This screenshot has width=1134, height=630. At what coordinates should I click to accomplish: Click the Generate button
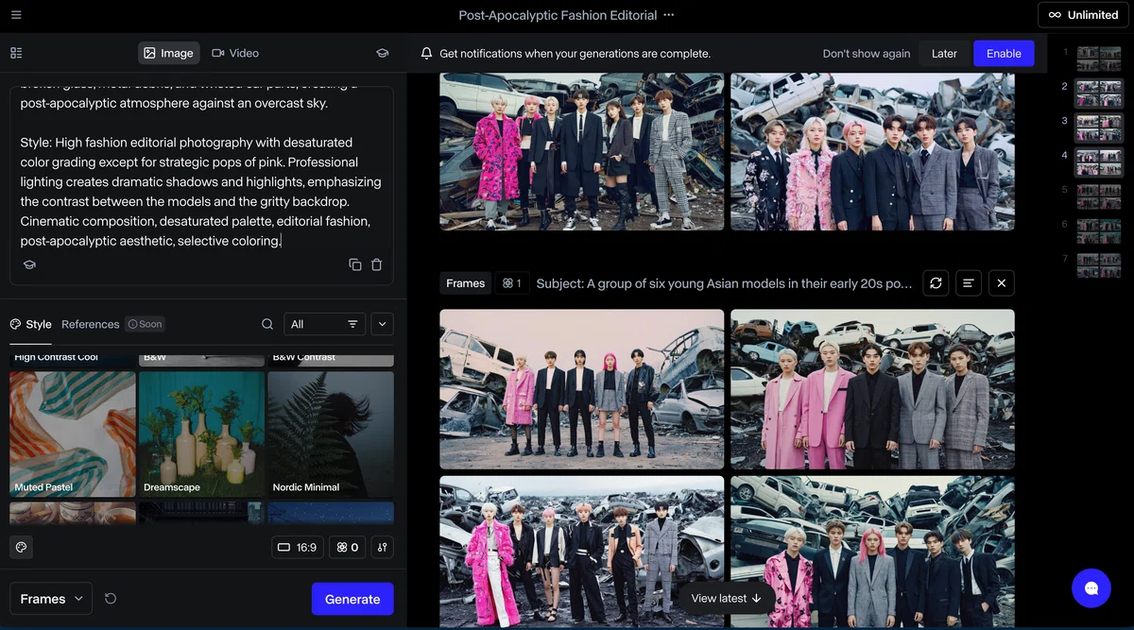tap(352, 599)
